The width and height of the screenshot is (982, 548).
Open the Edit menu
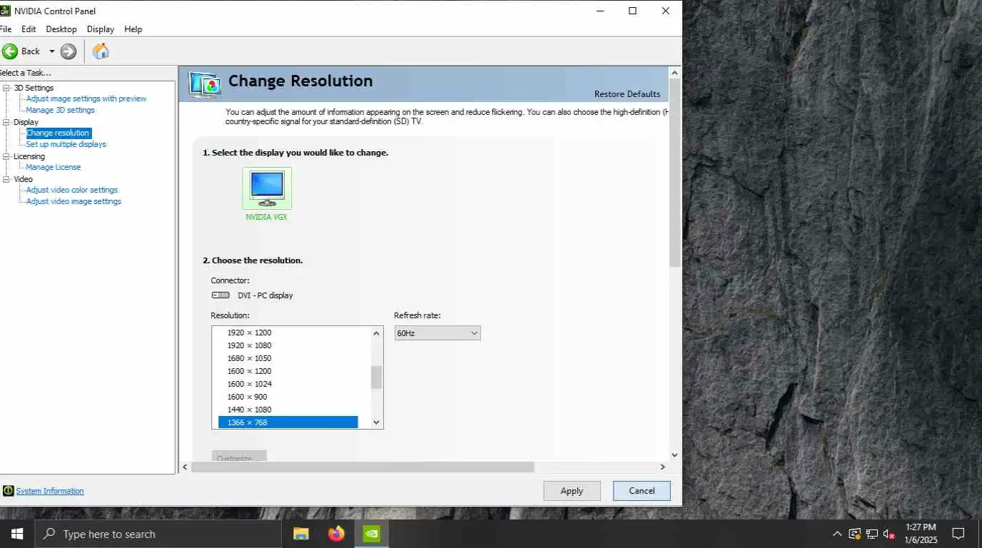click(x=29, y=29)
